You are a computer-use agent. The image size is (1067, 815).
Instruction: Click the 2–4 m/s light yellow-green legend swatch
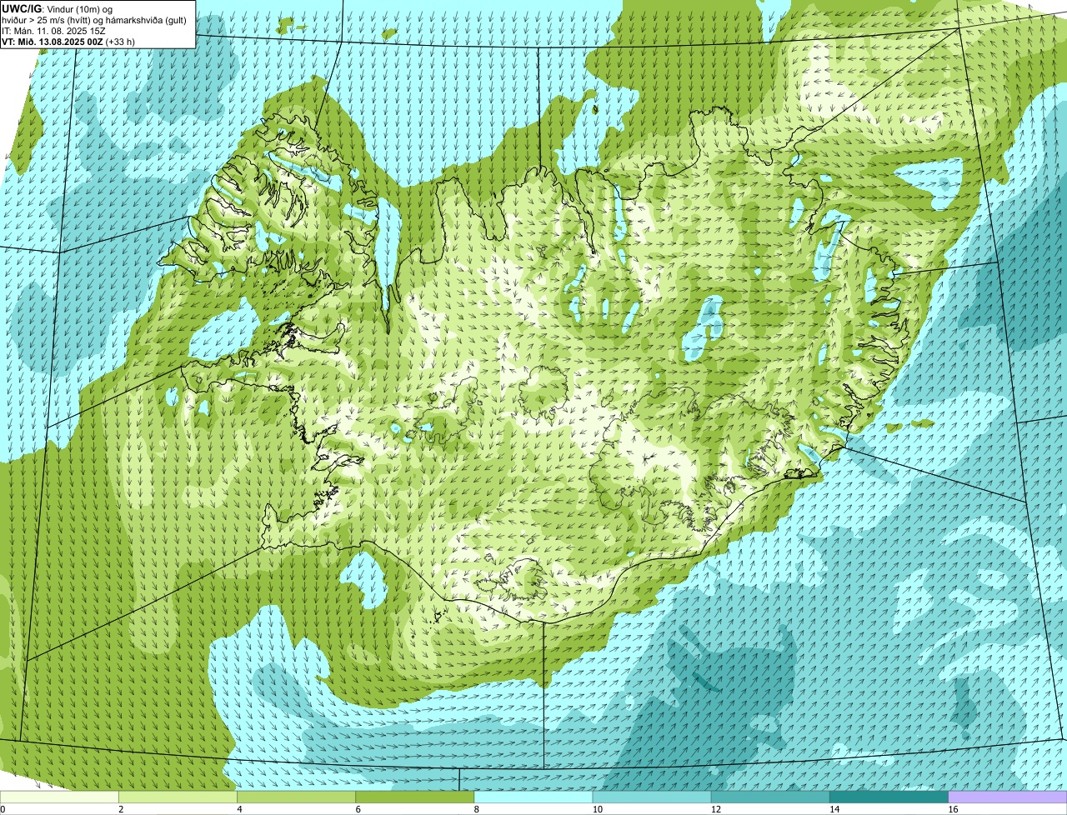tap(178, 797)
